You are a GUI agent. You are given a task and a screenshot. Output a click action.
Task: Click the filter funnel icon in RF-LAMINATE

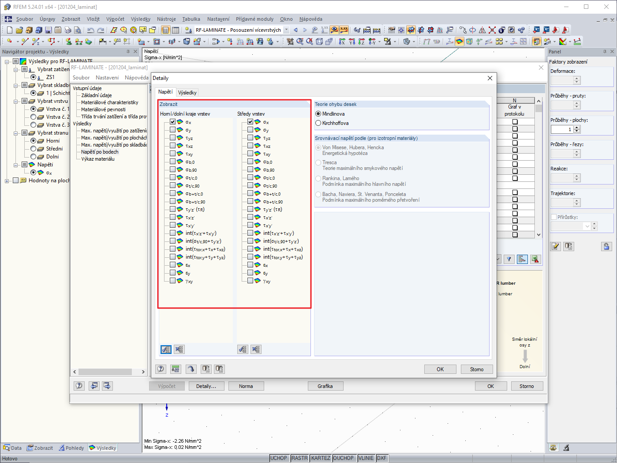pyautogui.click(x=509, y=259)
